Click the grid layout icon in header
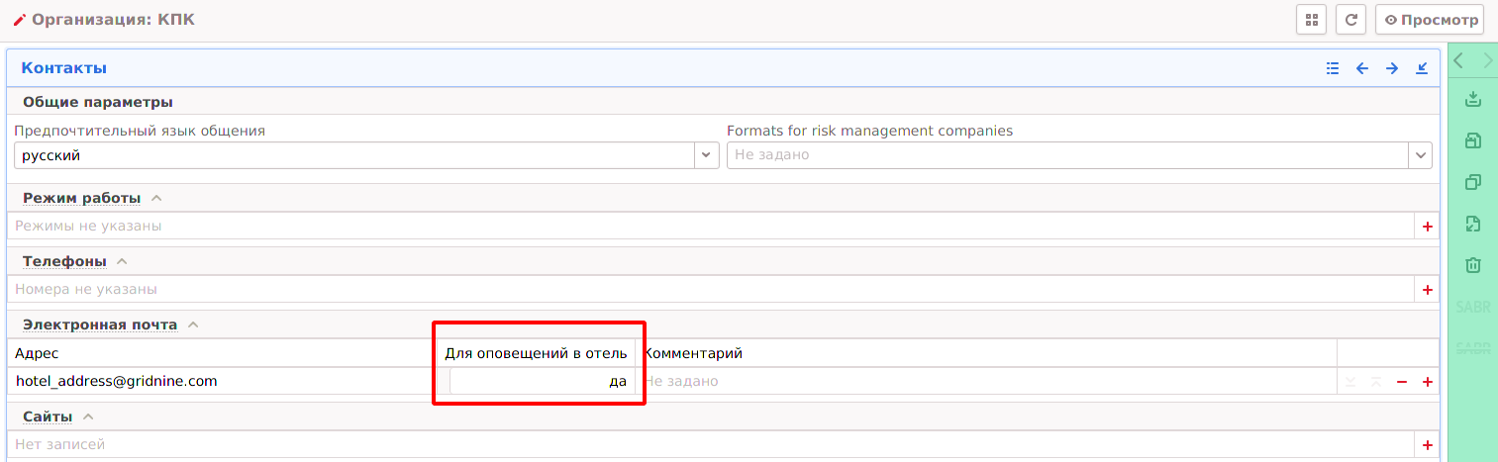The image size is (1498, 462). click(x=1311, y=20)
